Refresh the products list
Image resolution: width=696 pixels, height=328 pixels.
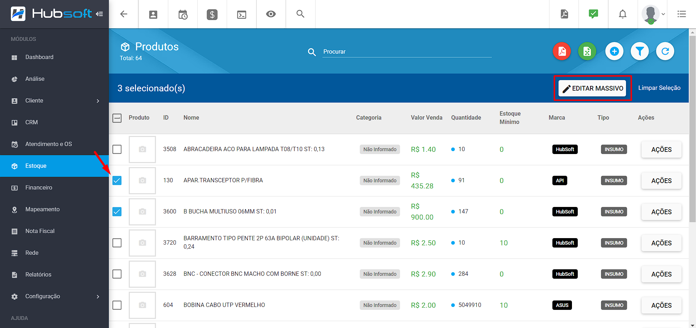click(665, 51)
